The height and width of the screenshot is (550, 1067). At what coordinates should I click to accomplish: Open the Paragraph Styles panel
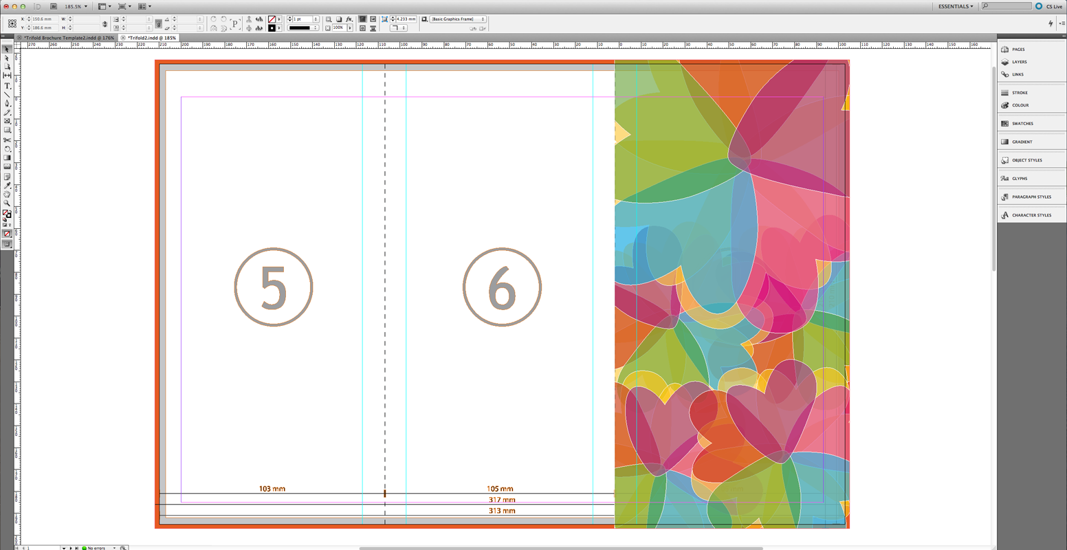[1031, 197]
